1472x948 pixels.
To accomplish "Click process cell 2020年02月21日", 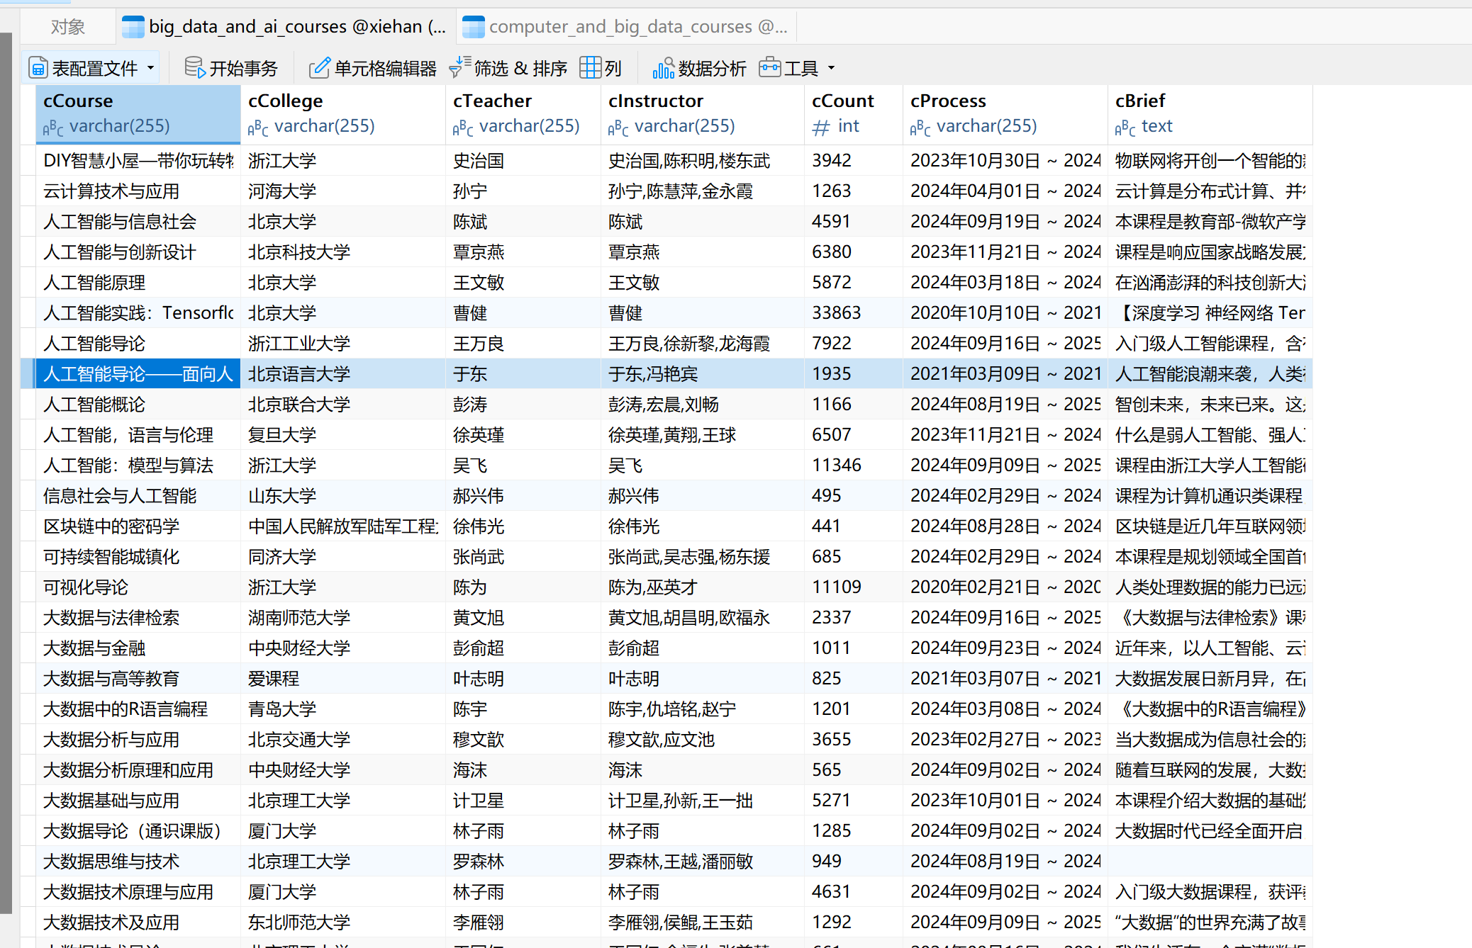I will tap(1005, 587).
